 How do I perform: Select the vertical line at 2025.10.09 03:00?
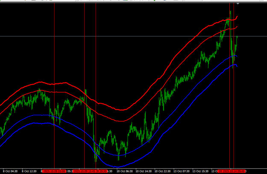54,85
